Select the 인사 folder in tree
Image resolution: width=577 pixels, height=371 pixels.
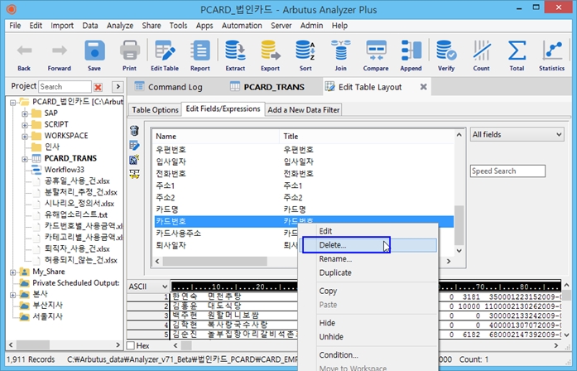click(x=52, y=147)
